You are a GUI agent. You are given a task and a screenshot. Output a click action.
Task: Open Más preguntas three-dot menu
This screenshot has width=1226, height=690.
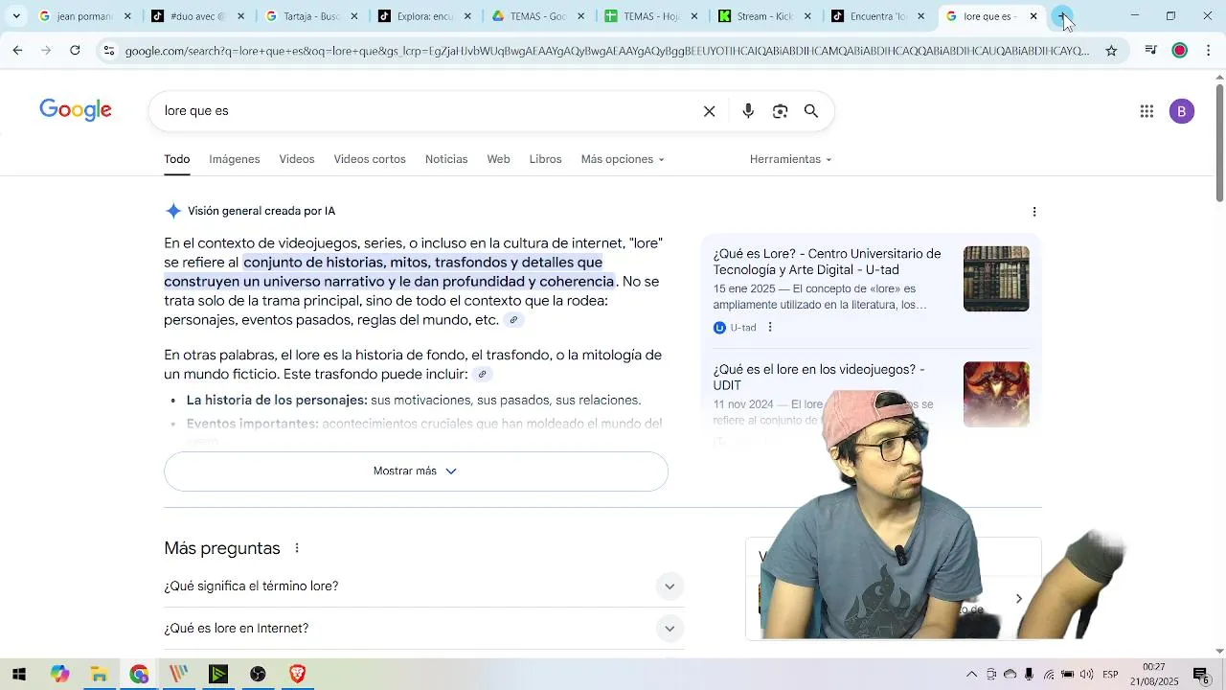(x=297, y=548)
